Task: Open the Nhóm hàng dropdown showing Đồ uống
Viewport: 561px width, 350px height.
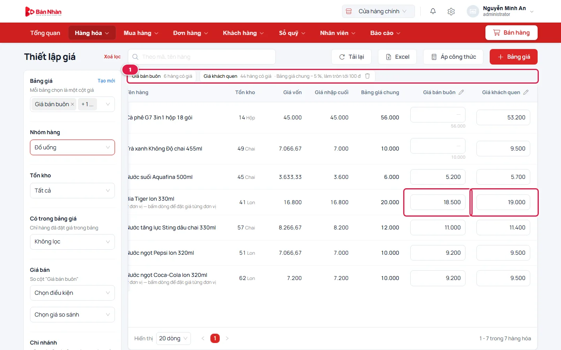Action: click(72, 147)
